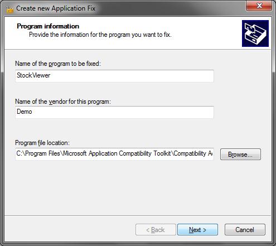Click the blank area right of the vendor field
Image resolution: width=276 pixels, height=246 pixels.
pos(241,112)
